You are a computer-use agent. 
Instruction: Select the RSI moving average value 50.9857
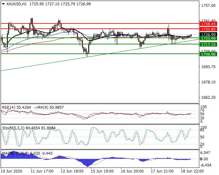click(56, 107)
